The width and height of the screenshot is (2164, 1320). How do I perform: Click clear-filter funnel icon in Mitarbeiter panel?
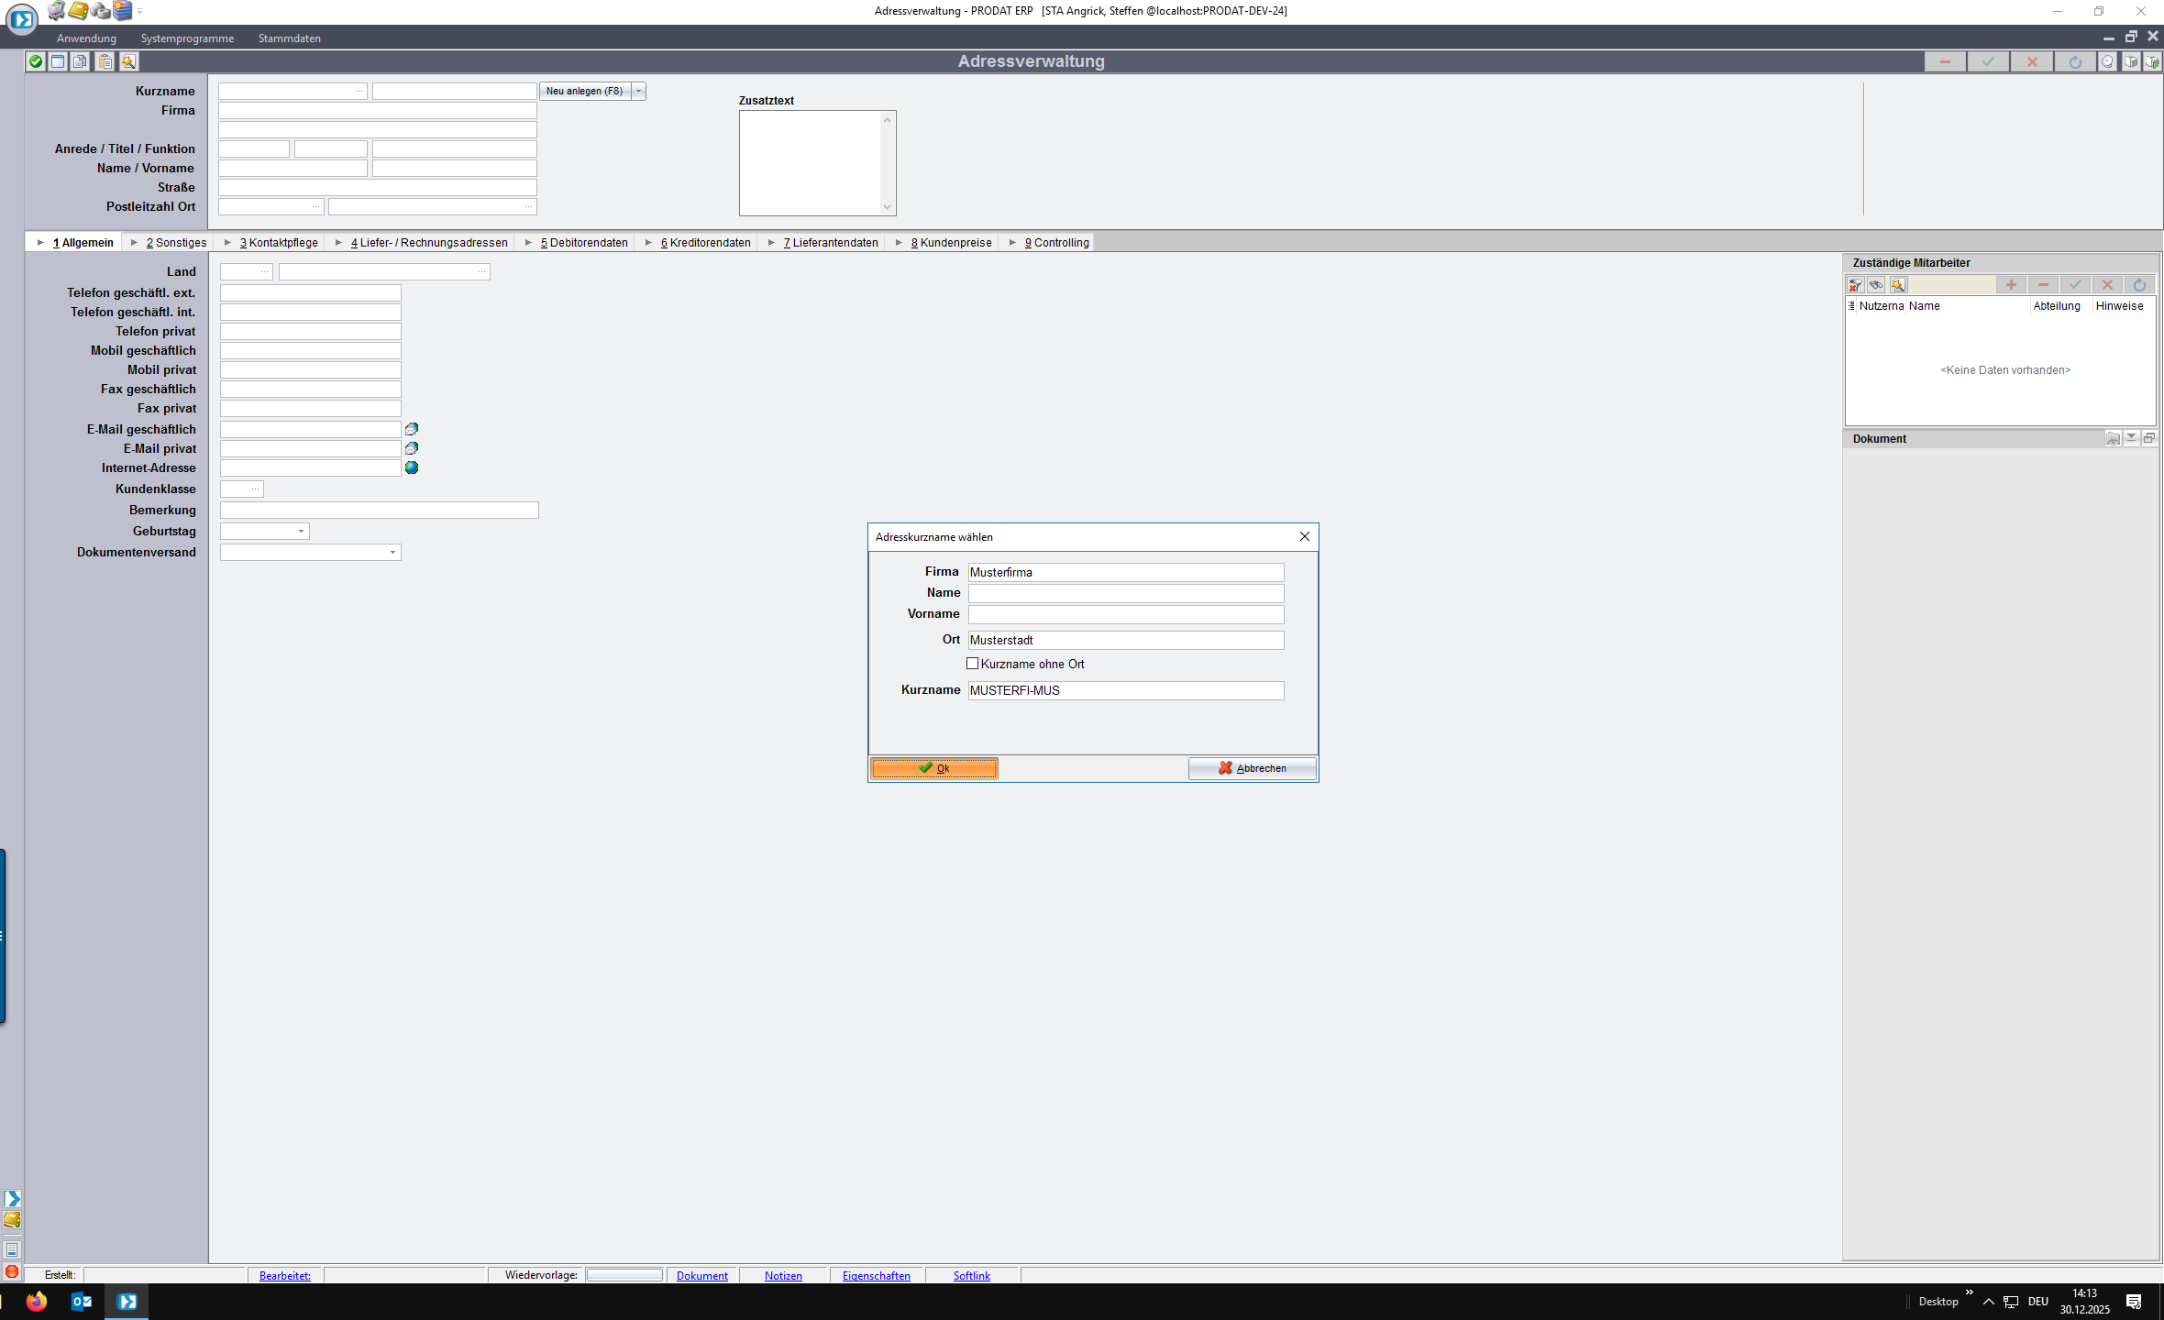coord(1856,285)
